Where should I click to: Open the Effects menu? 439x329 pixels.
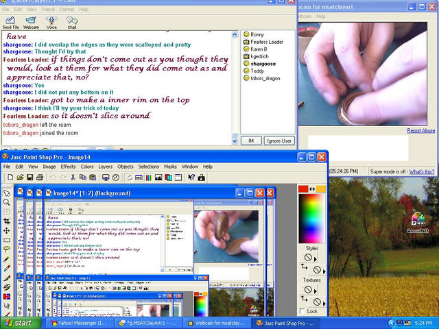click(x=68, y=167)
